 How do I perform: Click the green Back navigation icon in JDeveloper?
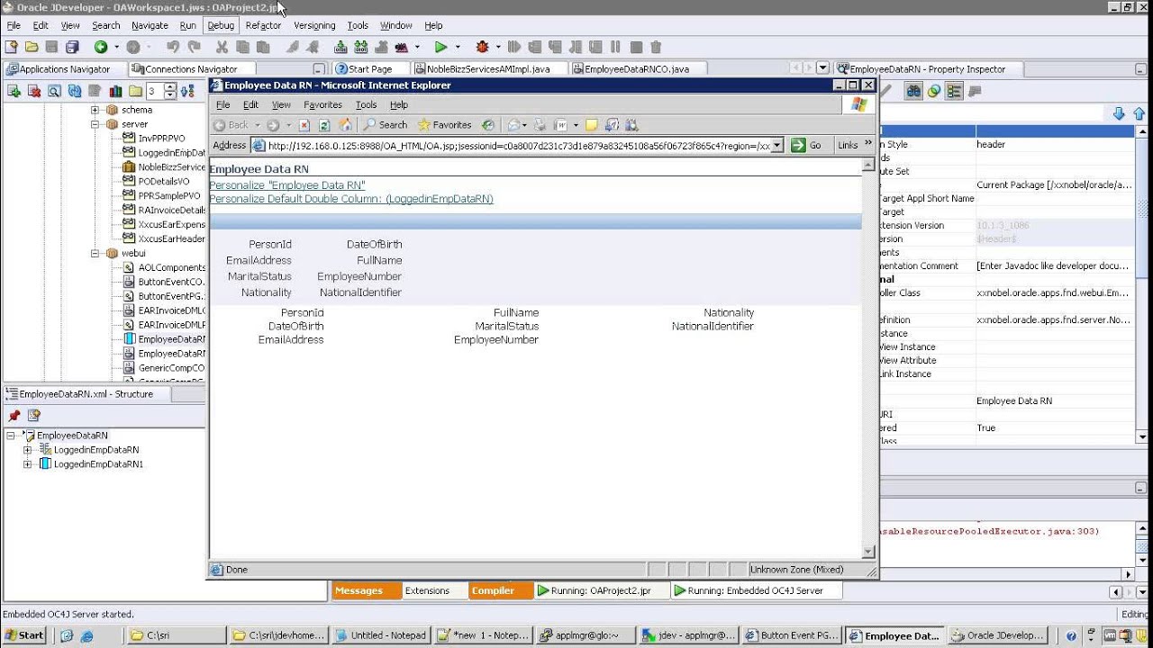[101, 47]
